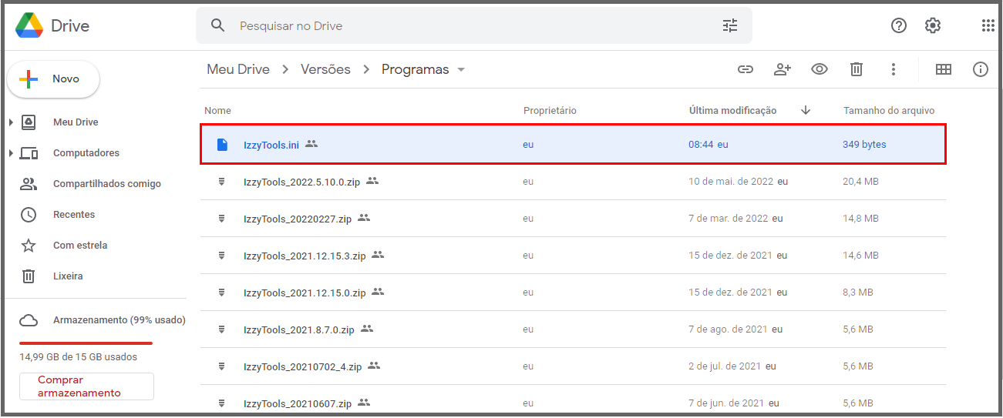Open Settings gear icon
The image size is (1003, 418).
[933, 25]
